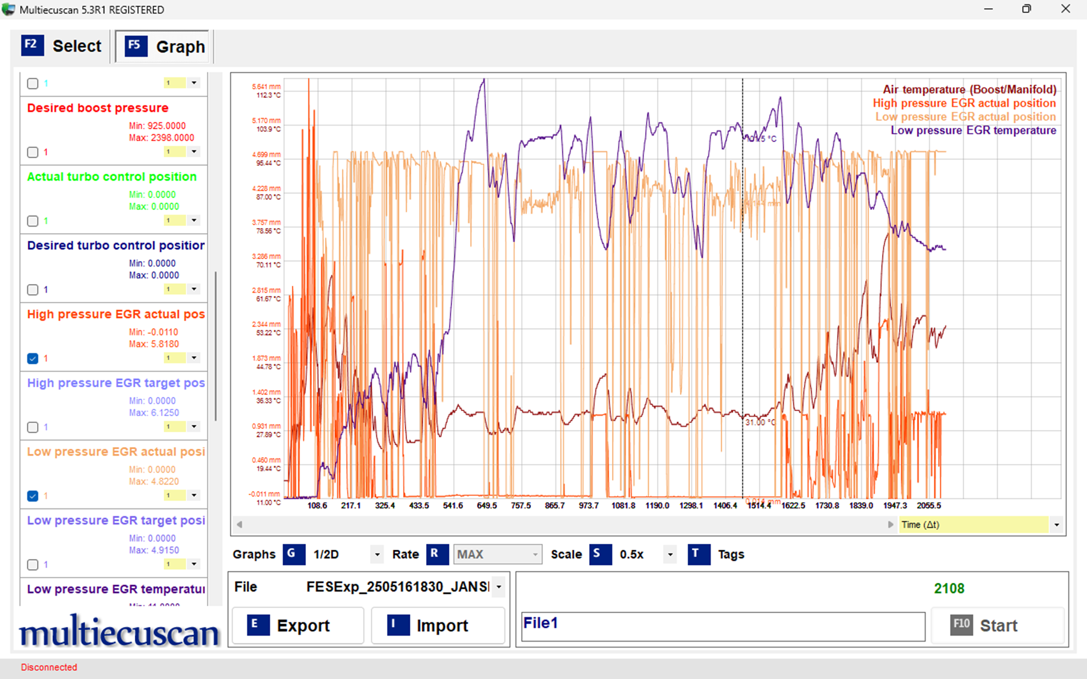
Task: Click the F2 key icon beside Select
Action: [32, 46]
